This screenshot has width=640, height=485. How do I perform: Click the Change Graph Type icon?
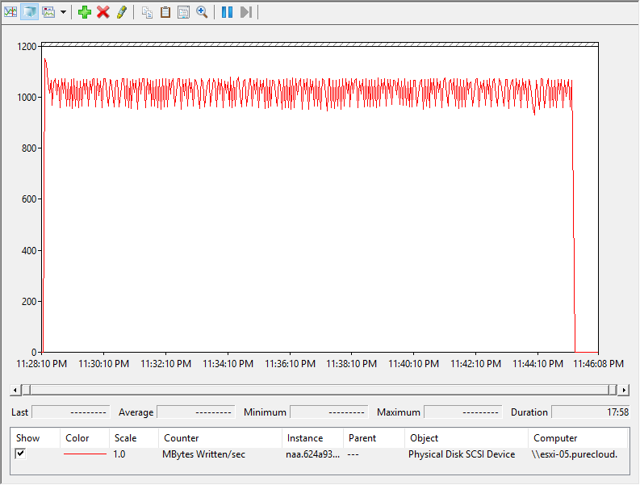(48, 12)
